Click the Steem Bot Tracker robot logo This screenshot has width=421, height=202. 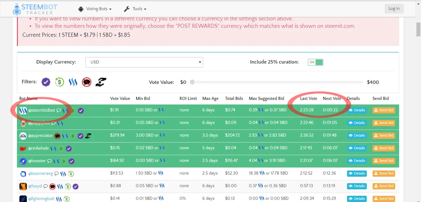pos(17,9)
